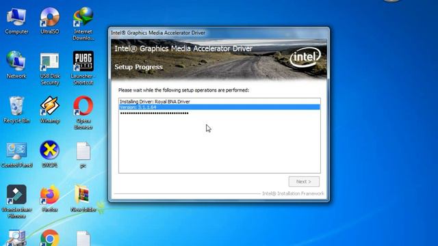
Task: Select the New folder icon
Action: 83,198
